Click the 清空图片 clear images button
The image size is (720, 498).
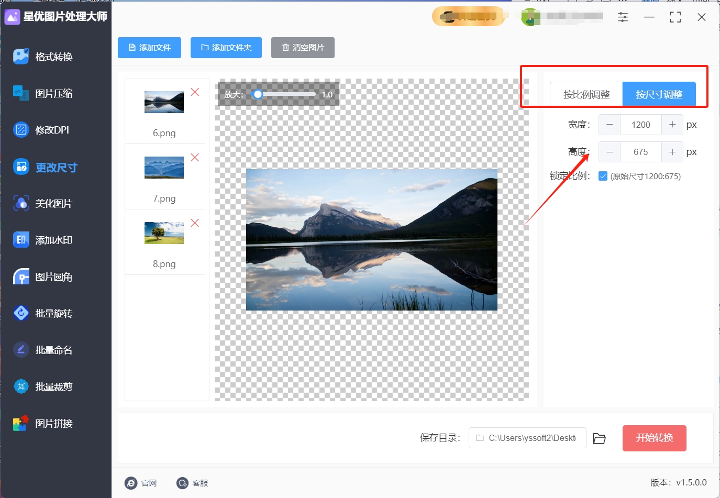tap(303, 48)
